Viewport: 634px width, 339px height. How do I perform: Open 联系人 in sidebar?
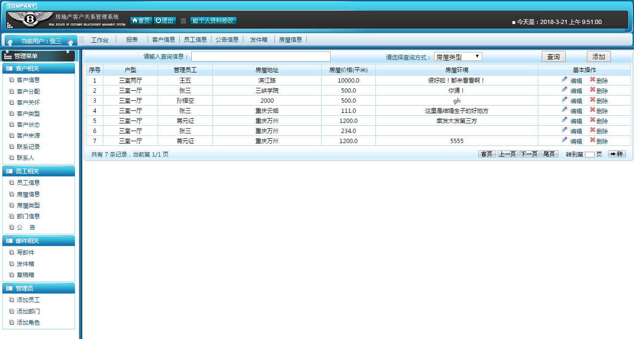click(x=25, y=157)
